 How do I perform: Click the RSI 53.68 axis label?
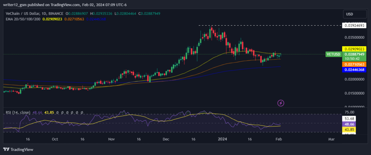click(x=349, y=119)
